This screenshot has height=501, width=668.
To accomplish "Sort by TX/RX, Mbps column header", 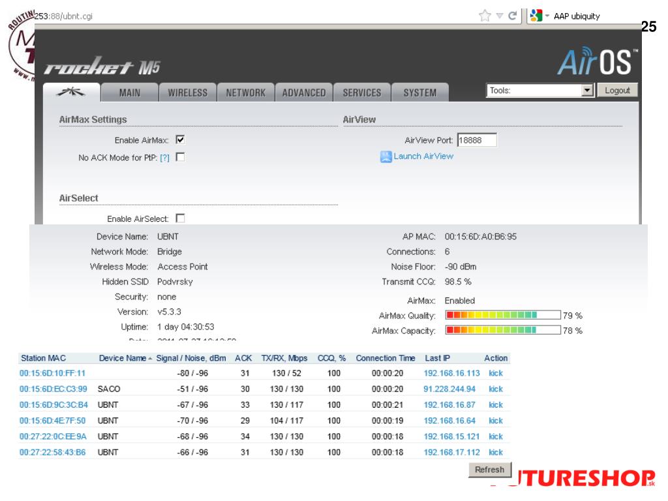I will [284, 358].
